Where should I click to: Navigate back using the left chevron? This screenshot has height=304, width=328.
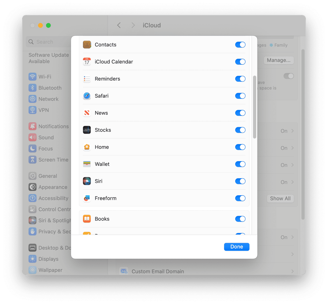[x=119, y=25]
